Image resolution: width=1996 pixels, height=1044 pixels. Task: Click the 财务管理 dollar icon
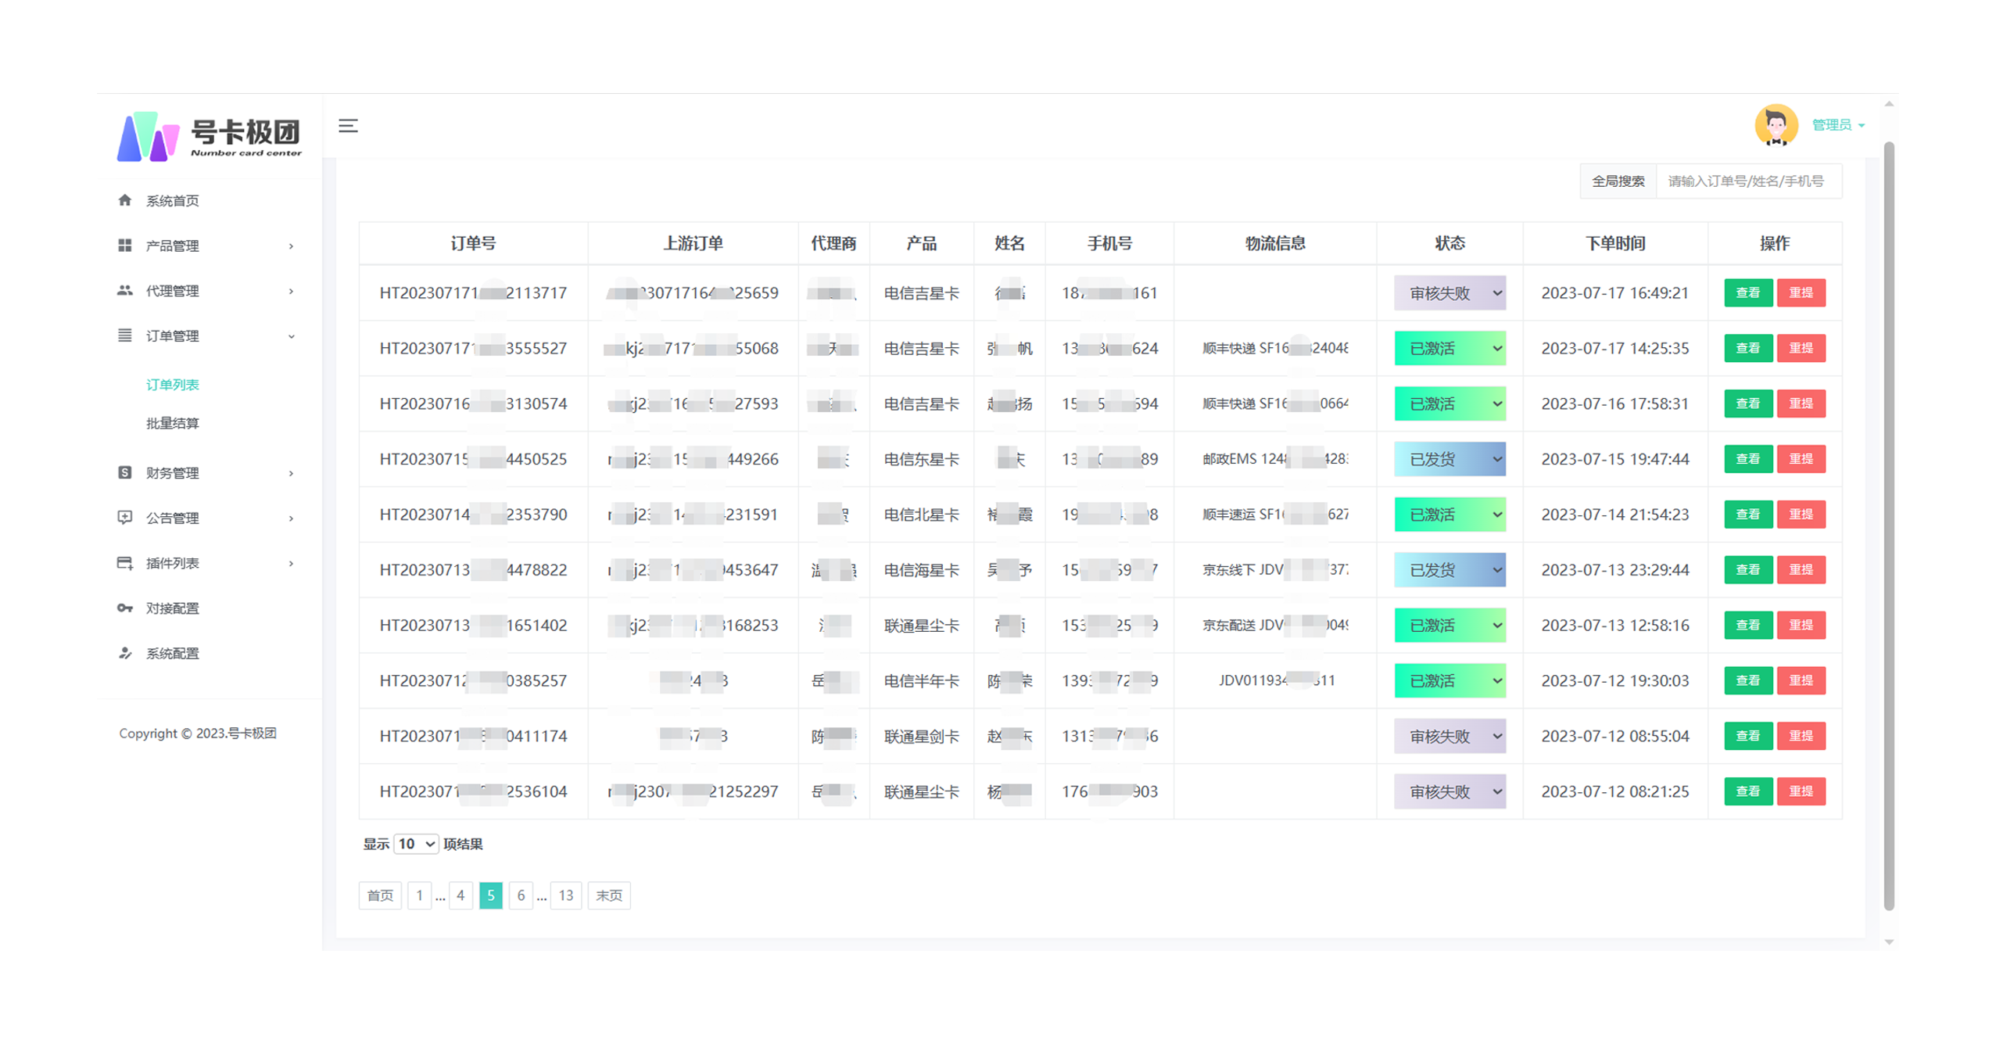pos(125,472)
